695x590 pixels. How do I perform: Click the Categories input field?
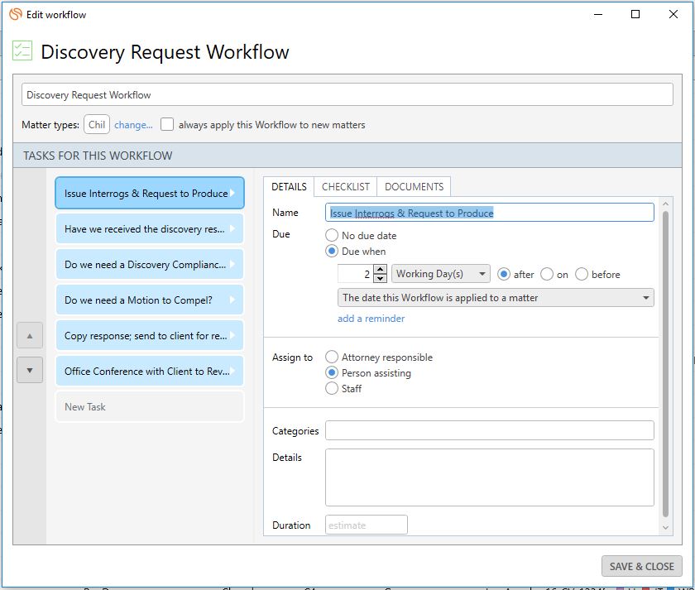point(489,431)
